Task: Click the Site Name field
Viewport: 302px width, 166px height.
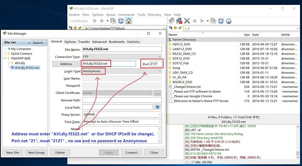Action: (x=122, y=49)
